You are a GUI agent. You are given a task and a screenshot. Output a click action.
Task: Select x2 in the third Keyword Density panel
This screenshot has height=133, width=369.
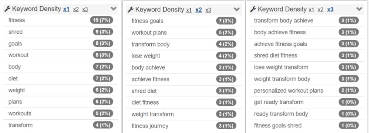[x=321, y=10]
